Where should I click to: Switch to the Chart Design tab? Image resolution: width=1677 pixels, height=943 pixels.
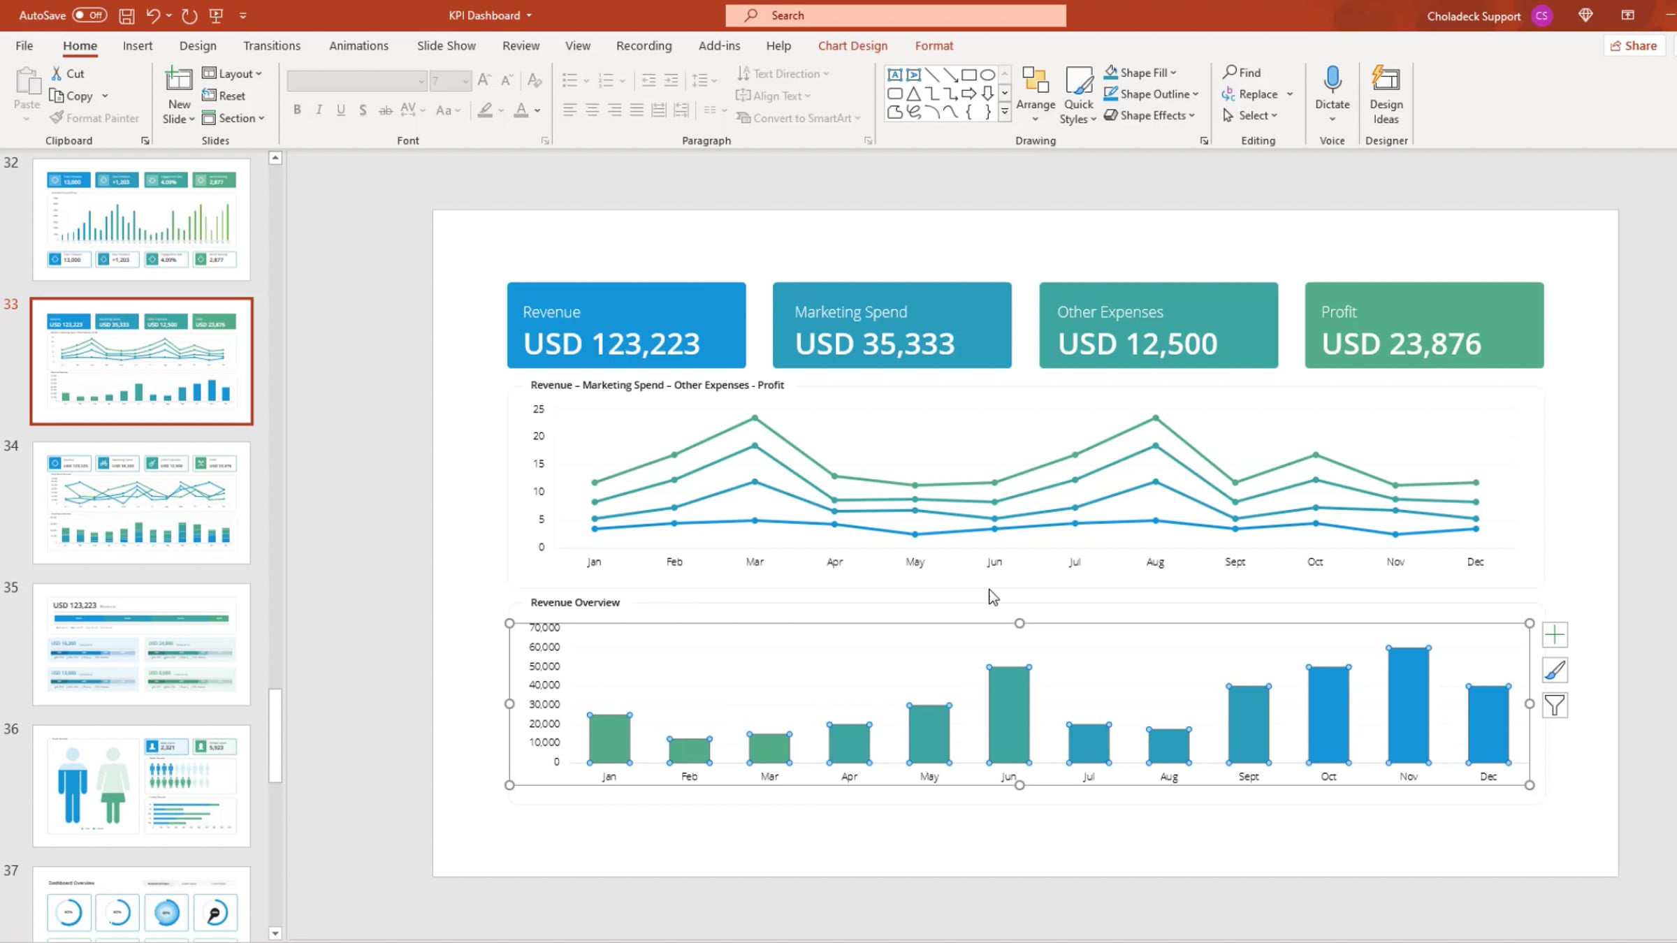tap(852, 45)
